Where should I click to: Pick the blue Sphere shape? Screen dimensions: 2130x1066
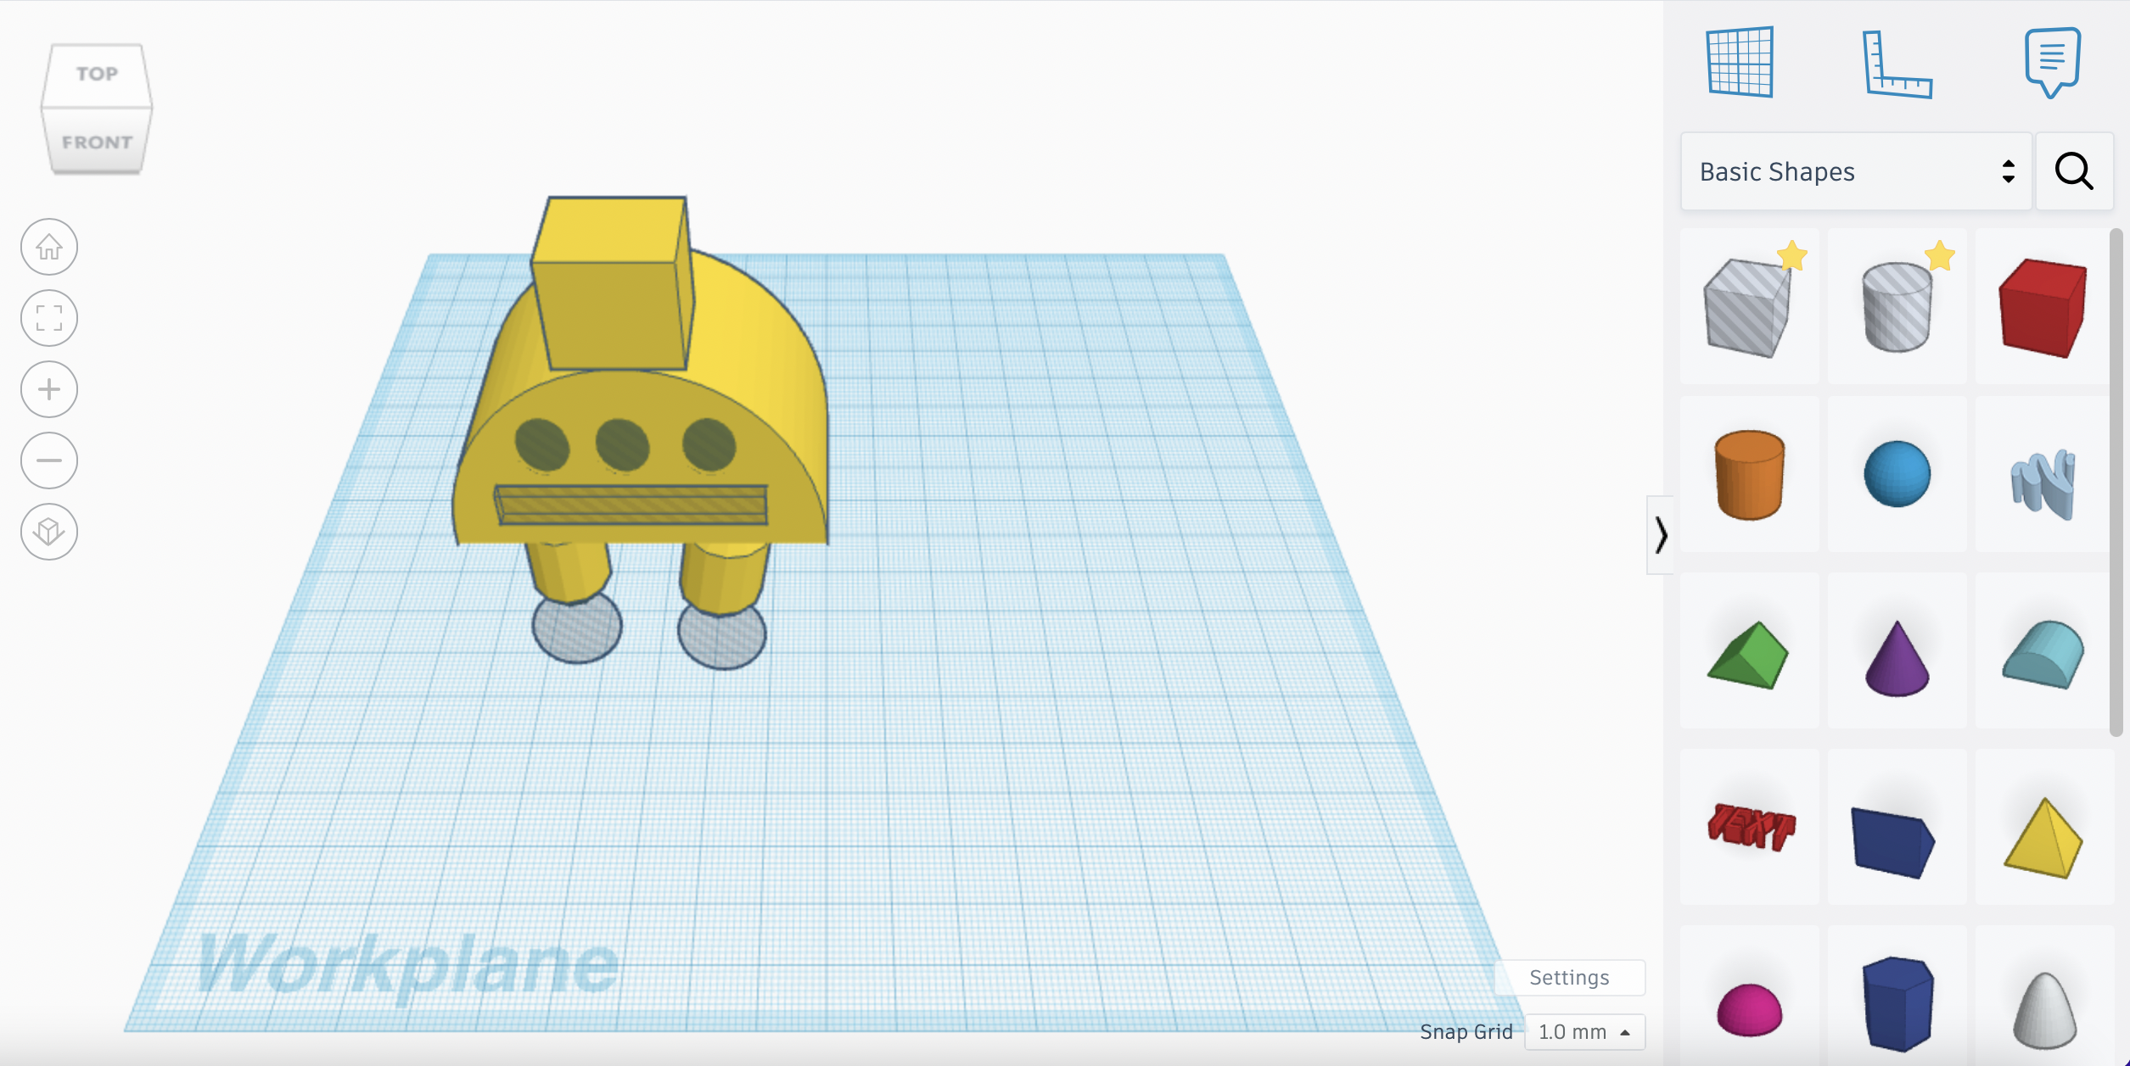(1897, 474)
